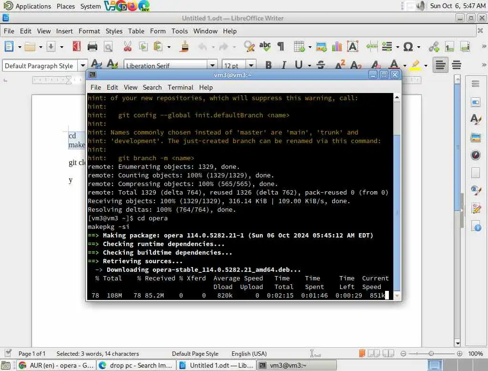This screenshot has width=488, height=371.
Task: Toggle formatting marks pilcrow icon
Action: click(x=281, y=47)
